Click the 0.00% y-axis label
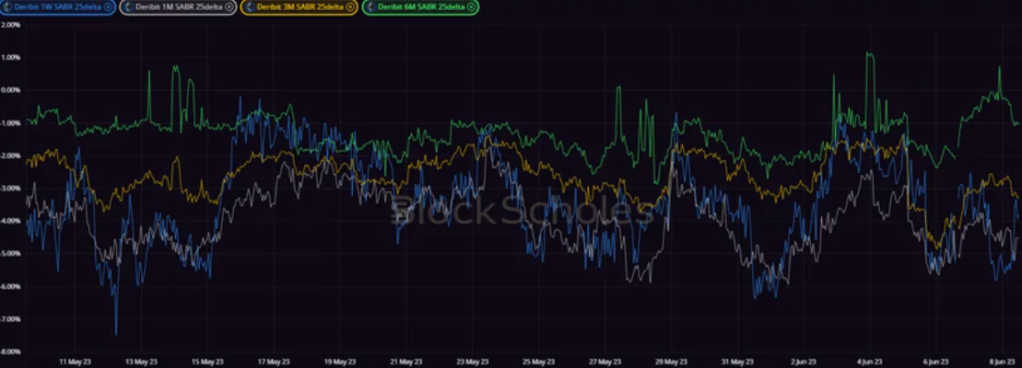1022x368 pixels. tap(12, 90)
